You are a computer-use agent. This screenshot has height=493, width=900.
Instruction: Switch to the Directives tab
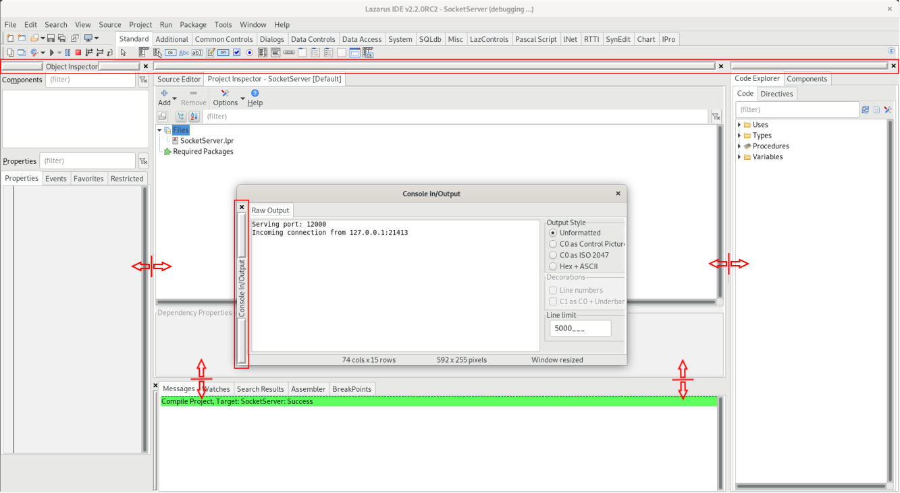click(776, 94)
